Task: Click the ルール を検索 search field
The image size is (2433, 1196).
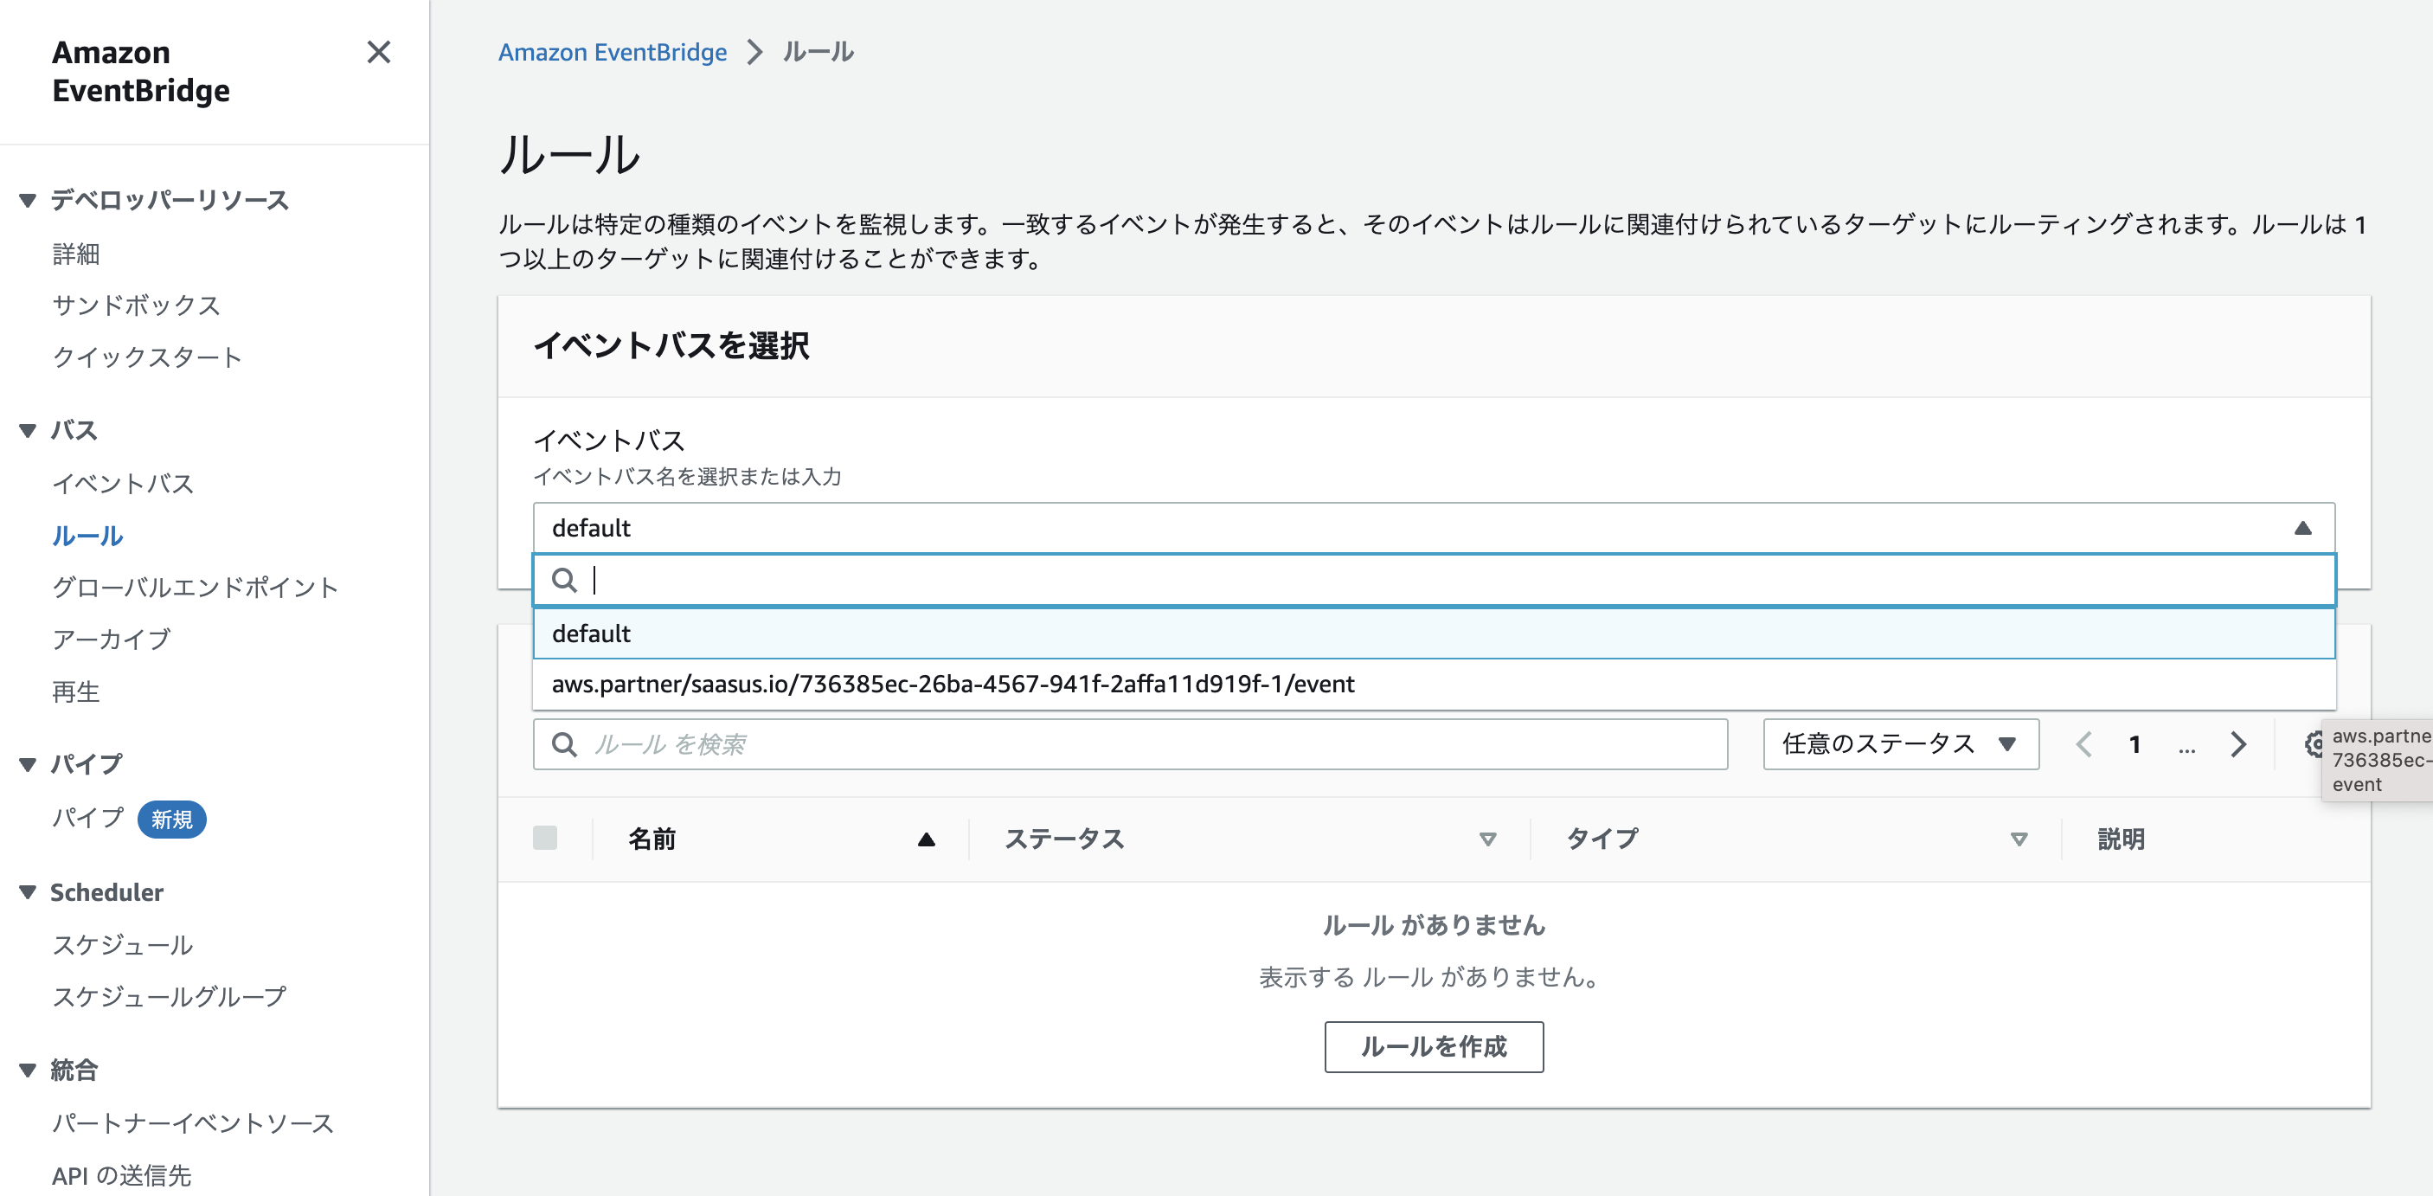Action: click(x=1131, y=744)
